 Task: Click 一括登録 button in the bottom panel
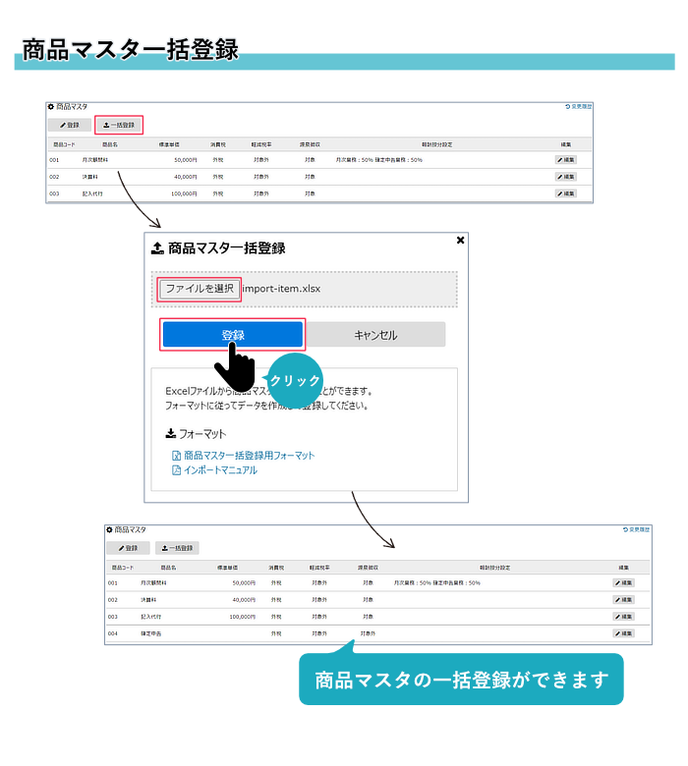(x=177, y=548)
